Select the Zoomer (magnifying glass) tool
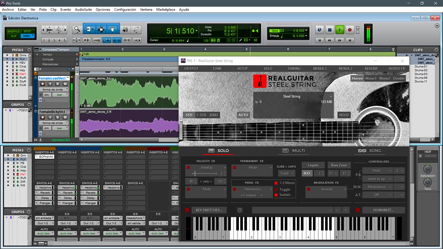 [x=77, y=30]
